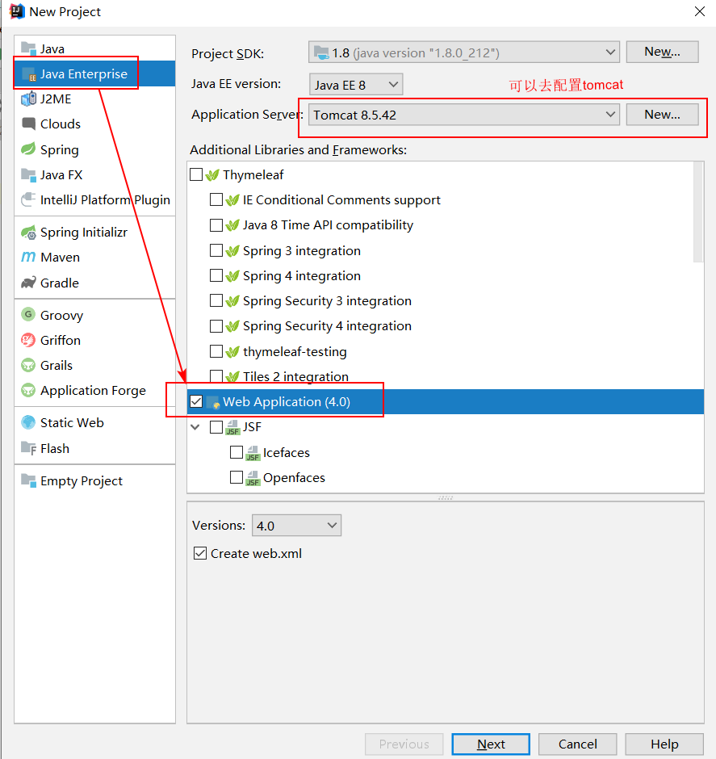Screen dimensions: 716x759
Task: Toggle the Create web.xml checkbox
Action: click(x=200, y=553)
